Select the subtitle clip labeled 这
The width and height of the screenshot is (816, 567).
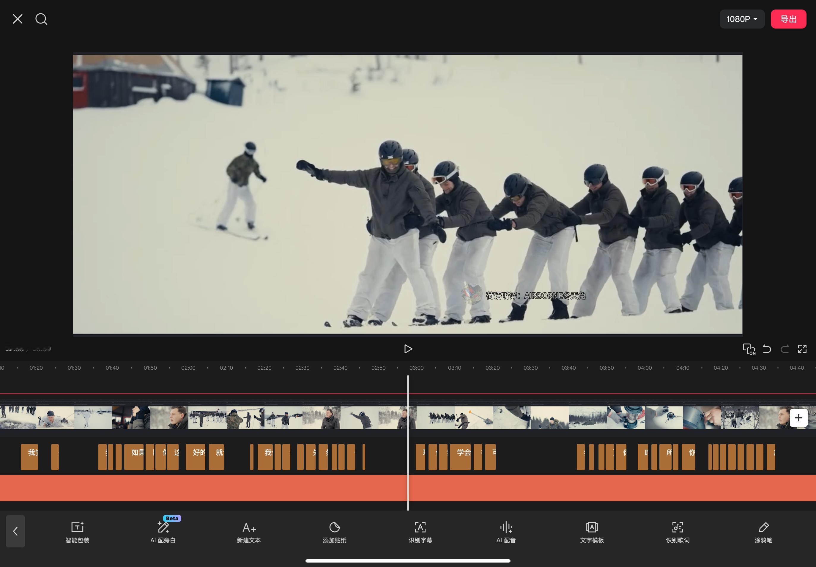pos(173,457)
